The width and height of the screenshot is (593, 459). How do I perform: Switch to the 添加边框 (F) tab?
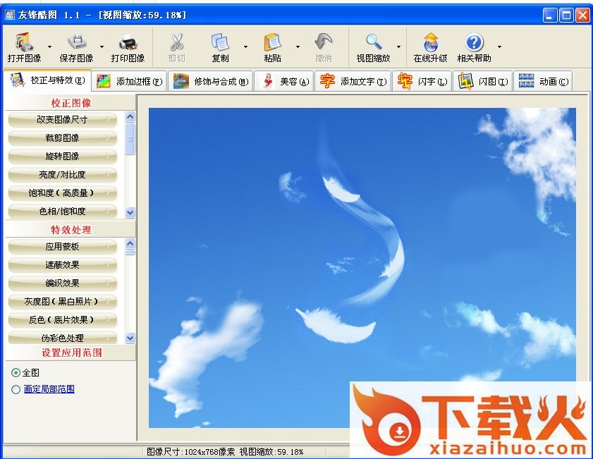pyautogui.click(x=130, y=82)
